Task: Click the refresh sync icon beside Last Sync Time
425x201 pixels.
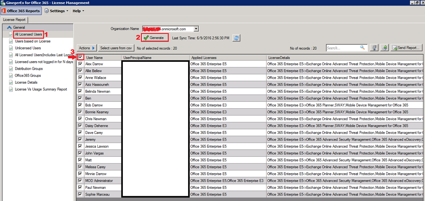Action: coord(237,38)
